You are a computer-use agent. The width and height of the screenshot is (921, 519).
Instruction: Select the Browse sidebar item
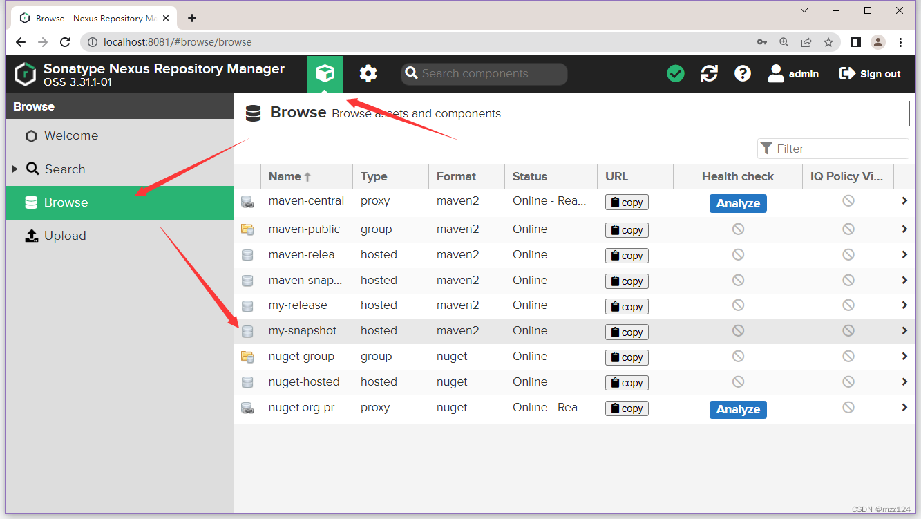click(x=120, y=202)
